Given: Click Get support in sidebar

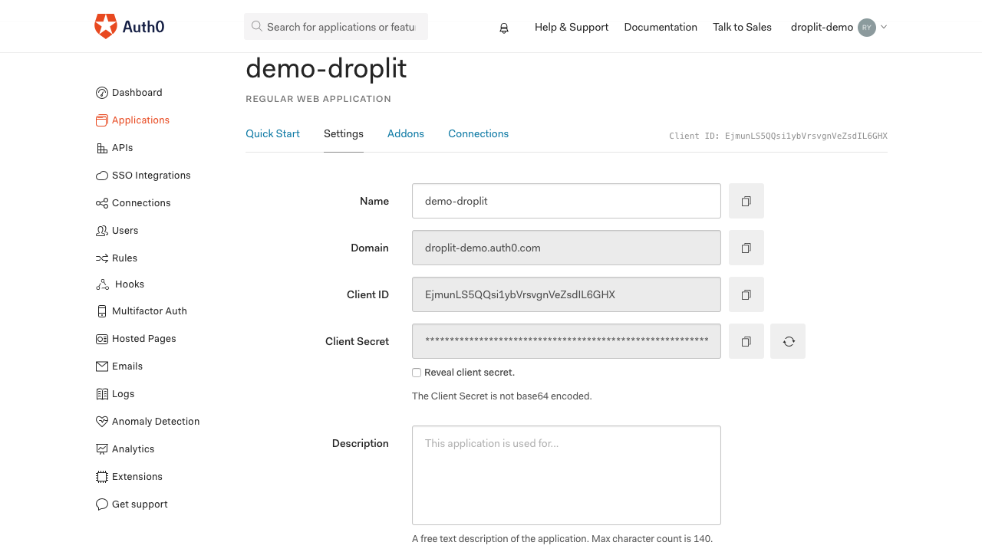Looking at the screenshot, I should coord(140,504).
